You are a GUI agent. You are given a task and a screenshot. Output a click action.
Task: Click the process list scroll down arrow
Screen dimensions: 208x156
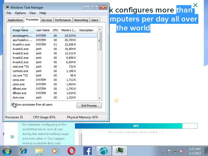pyautogui.click(x=100, y=98)
